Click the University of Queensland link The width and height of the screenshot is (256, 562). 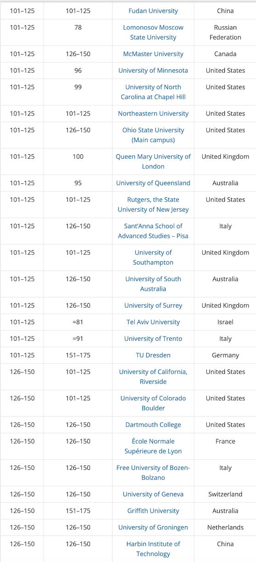pyautogui.click(x=153, y=183)
